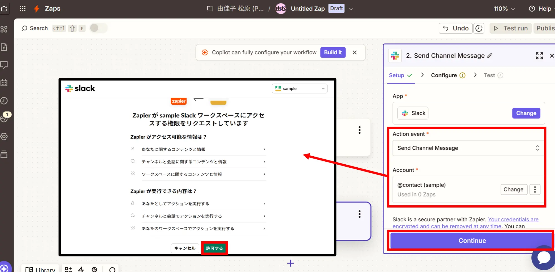Open the apps grid menu icon
The height and width of the screenshot is (272, 555).
(x=23, y=9)
